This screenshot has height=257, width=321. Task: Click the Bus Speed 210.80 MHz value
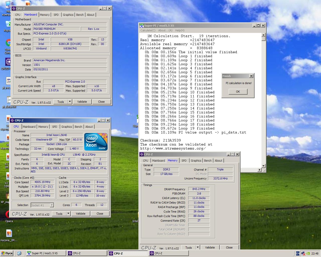43,191
